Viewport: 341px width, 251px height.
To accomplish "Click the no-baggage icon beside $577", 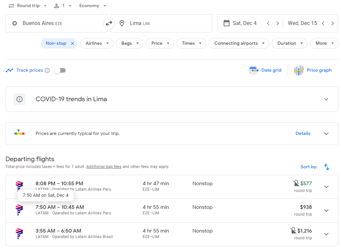I will pyautogui.click(x=296, y=183).
